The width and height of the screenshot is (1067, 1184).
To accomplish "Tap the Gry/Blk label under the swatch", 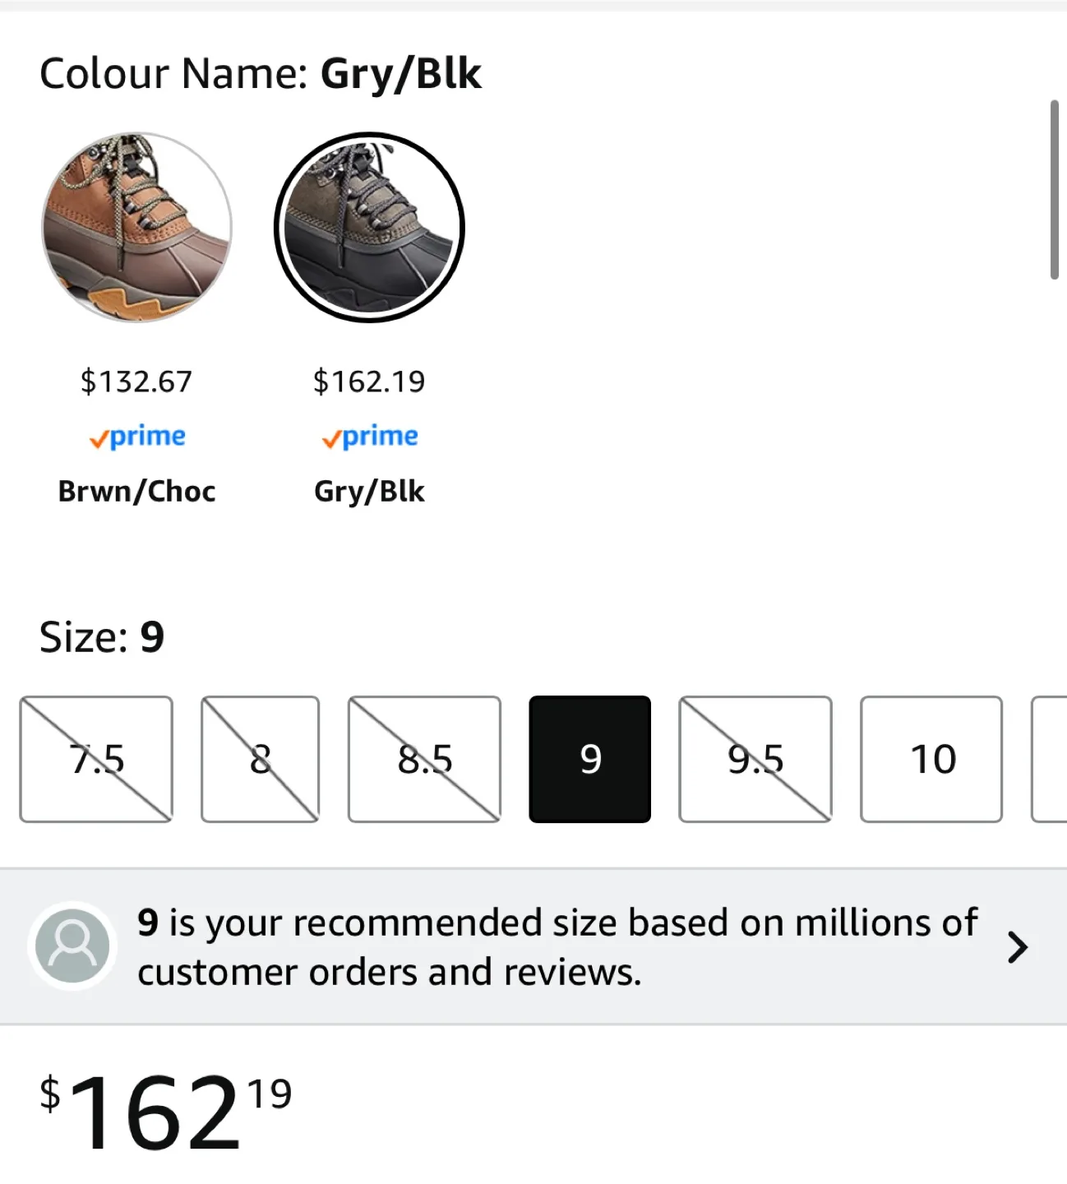I will point(369,491).
